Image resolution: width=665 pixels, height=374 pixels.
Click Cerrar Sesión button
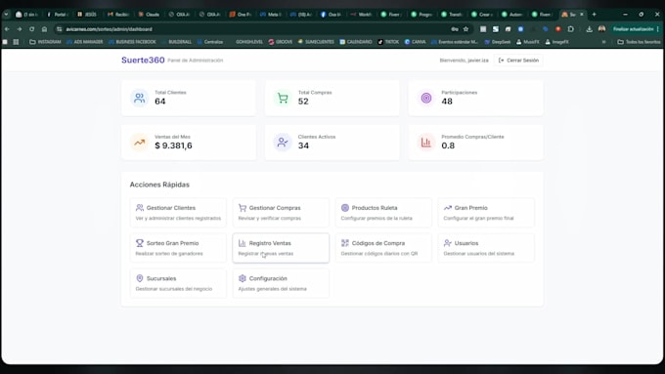pos(518,61)
